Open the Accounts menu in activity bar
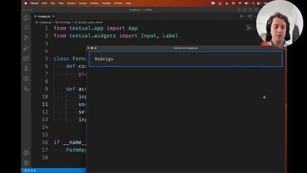The width and height of the screenshot is (307, 173). pos(26,153)
